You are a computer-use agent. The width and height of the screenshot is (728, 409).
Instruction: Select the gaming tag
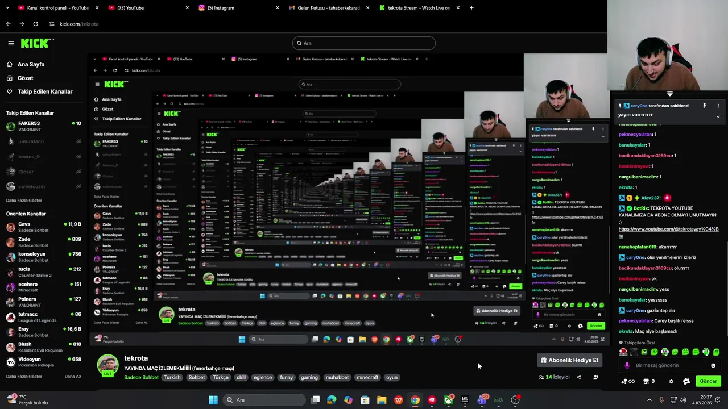[x=309, y=377]
